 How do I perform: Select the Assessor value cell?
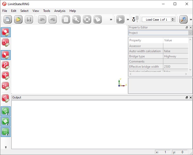coord(176,46)
